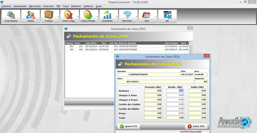Open the Financeiro menu
This screenshot has height=133, width=257.
click(x=49, y=6)
